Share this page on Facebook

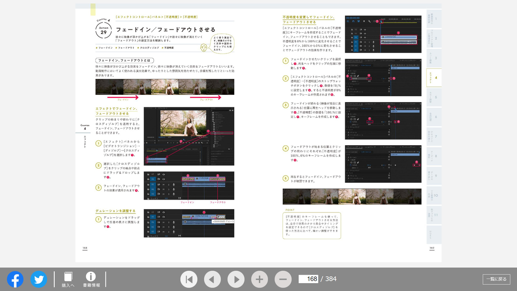[16, 279]
